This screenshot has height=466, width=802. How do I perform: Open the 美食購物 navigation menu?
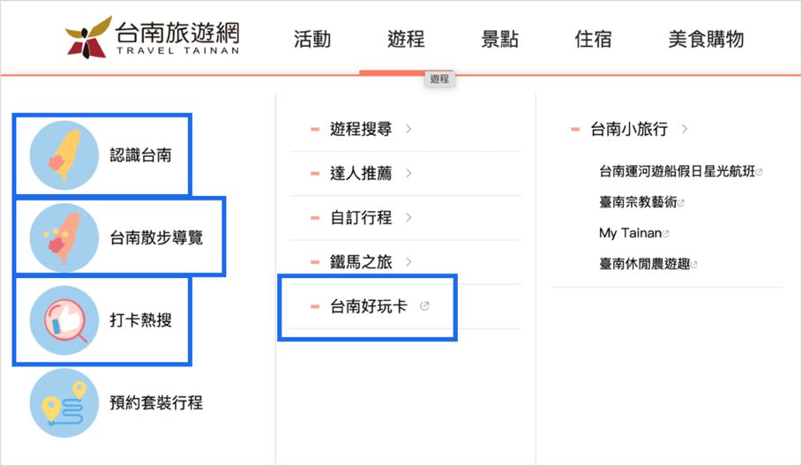tap(706, 39)
